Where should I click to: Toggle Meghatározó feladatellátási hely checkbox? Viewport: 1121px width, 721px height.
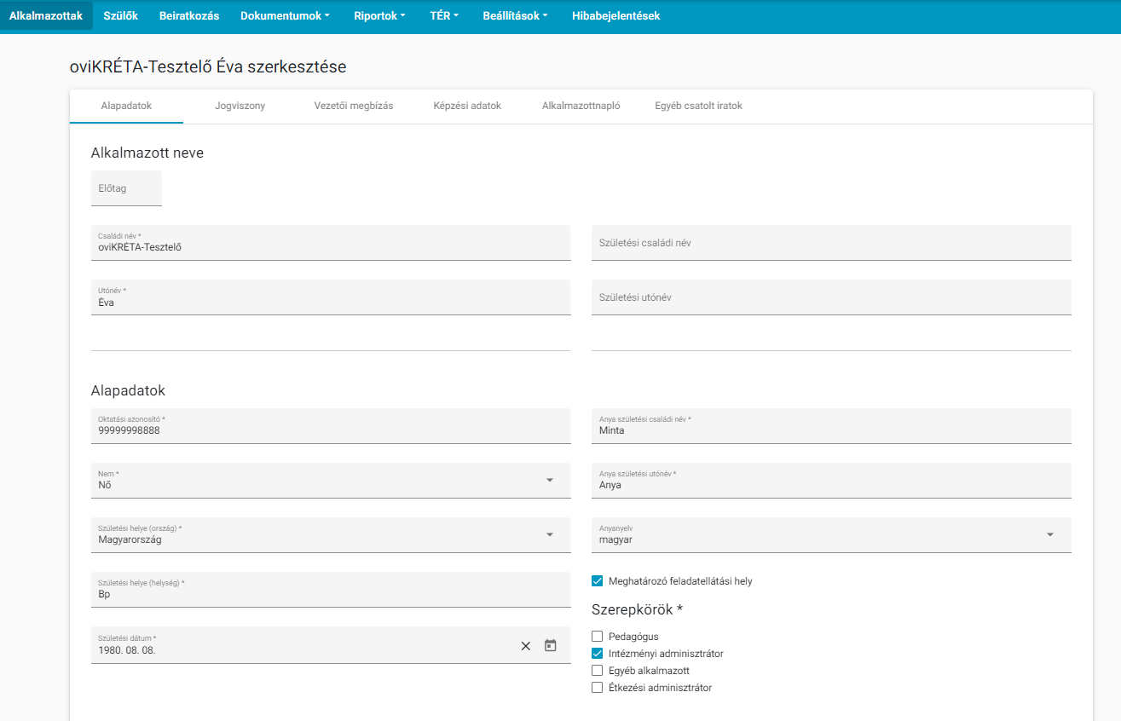pyautogui.click(x=597, y=581)
